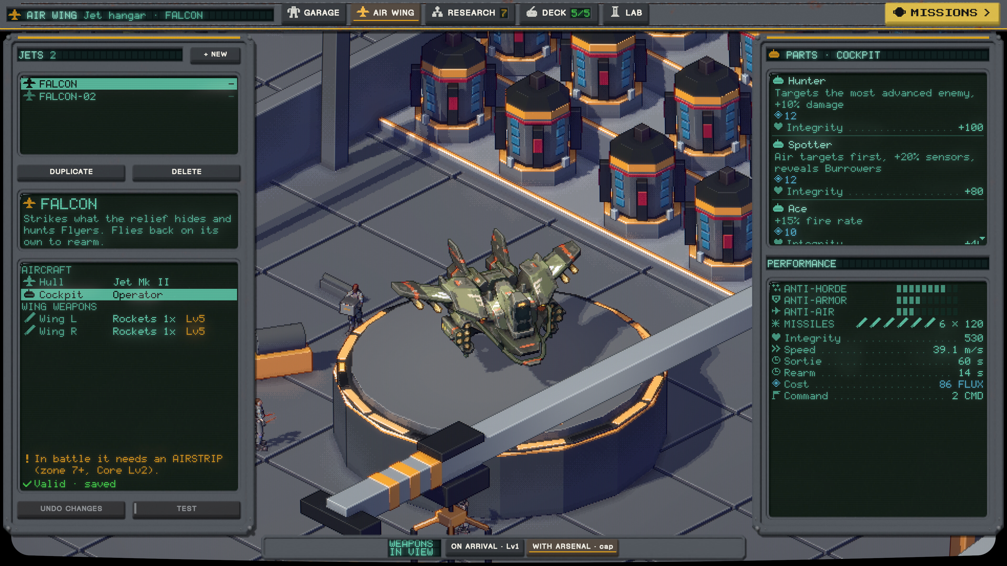
Task: Open the Garage tab
Action: pos(314,13)
